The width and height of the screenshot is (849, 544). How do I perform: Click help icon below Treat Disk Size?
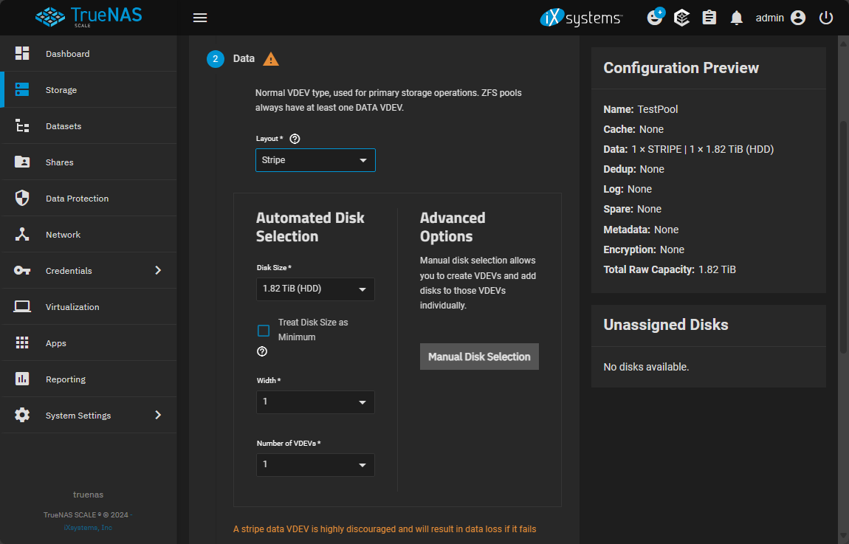coord(262,352)
